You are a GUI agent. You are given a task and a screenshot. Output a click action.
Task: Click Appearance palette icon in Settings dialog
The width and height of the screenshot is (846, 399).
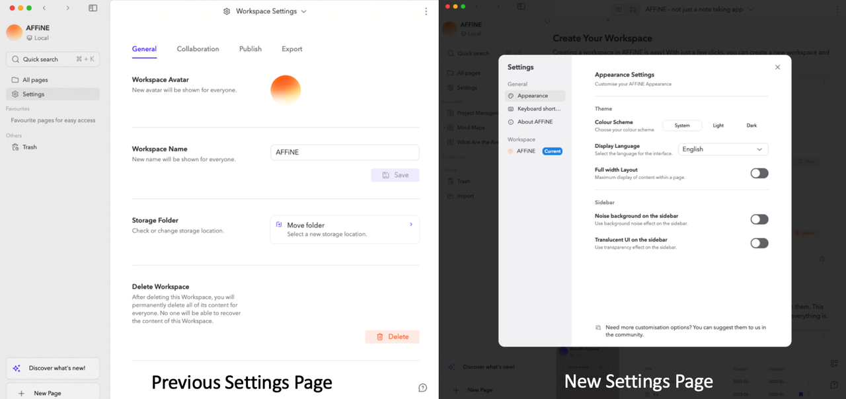[511, 96]
